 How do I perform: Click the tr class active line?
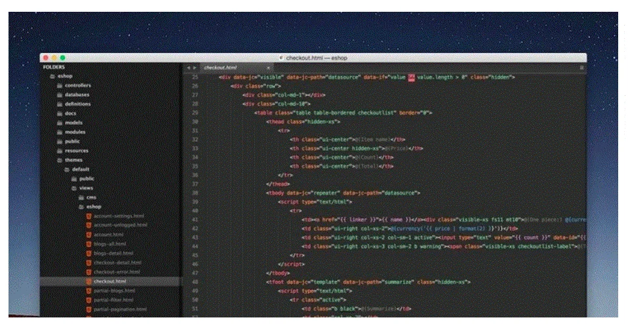click(318, 300)
